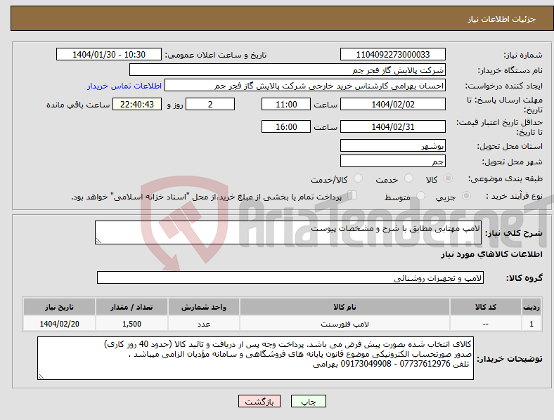Viewport: 554px width, 420px height.
Task: Click the ردیف column header
Action: (532, 307)
